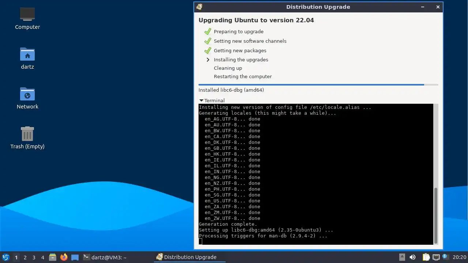The height and width of the screenshot is (263, 468).
Task: Switch to workspace 4 in the pager
Action: pyautogui.click(x=43, y=258)
